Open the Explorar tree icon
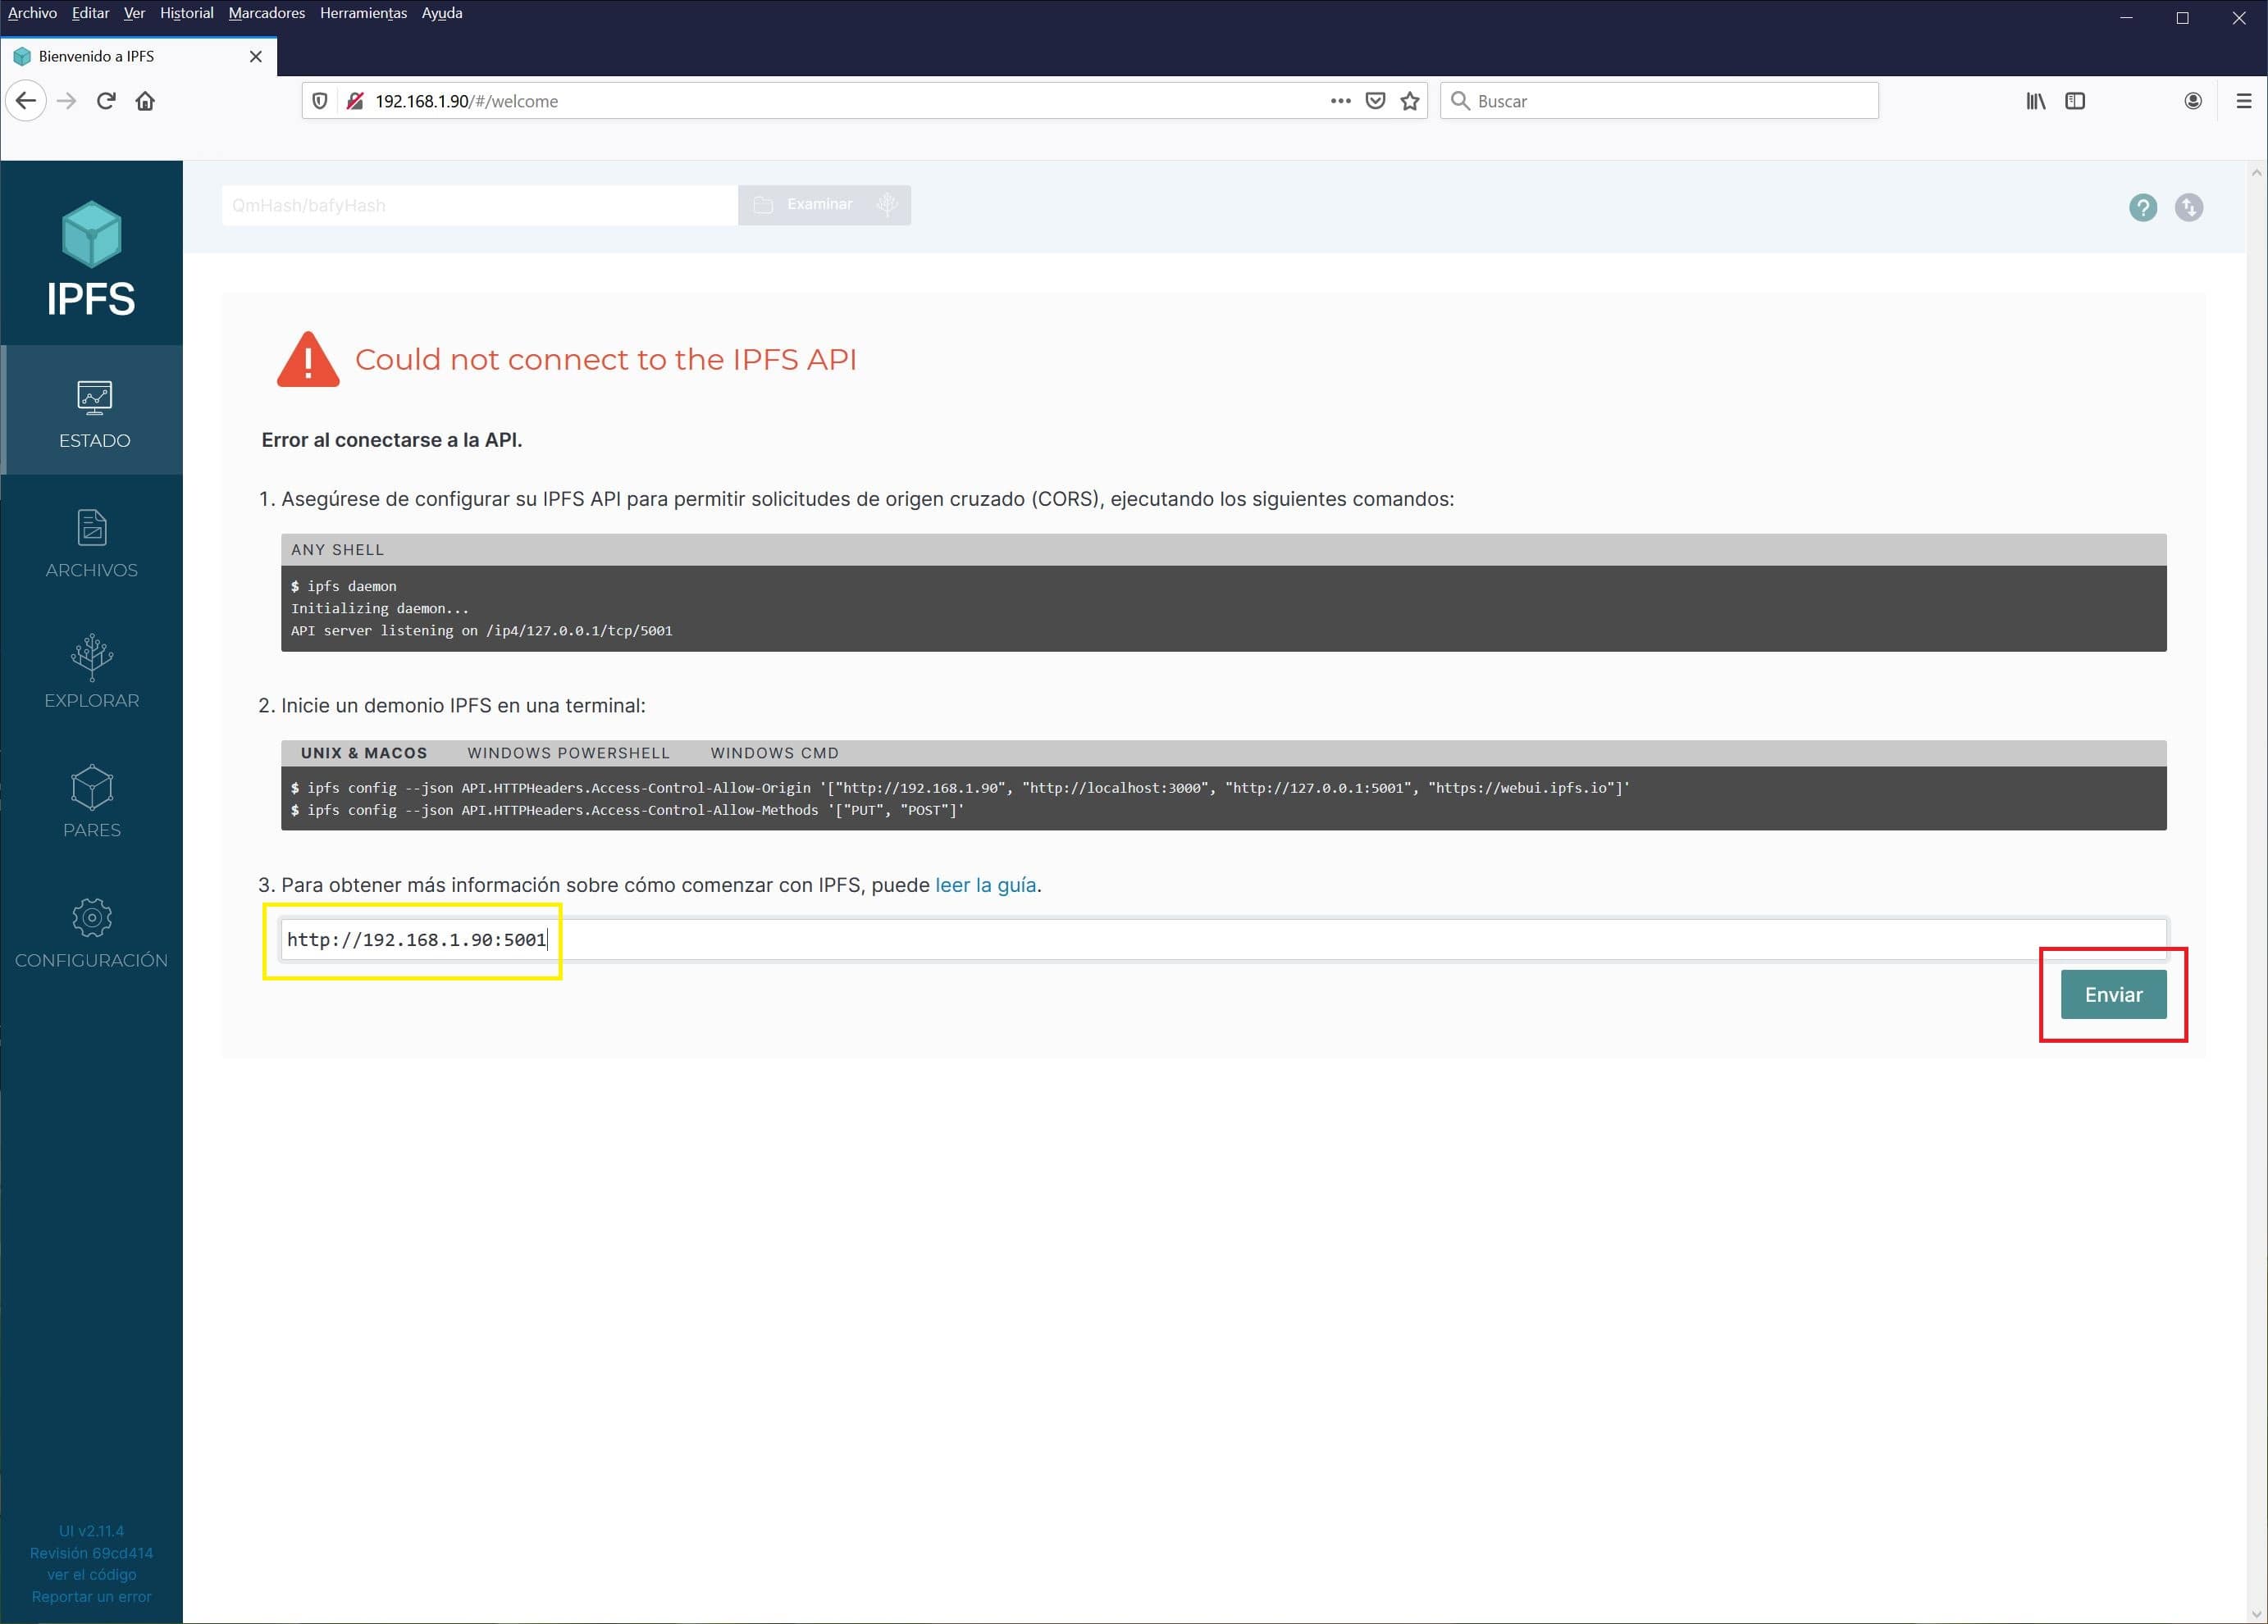This screenshot has width=2268, height=1624. click(92, 657)
